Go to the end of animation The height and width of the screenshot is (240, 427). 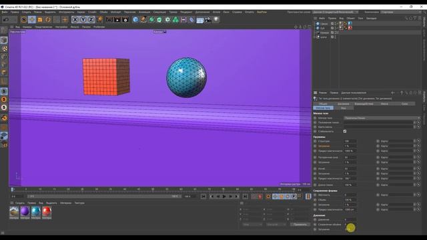pyautogui.click(x=246, y=196)
